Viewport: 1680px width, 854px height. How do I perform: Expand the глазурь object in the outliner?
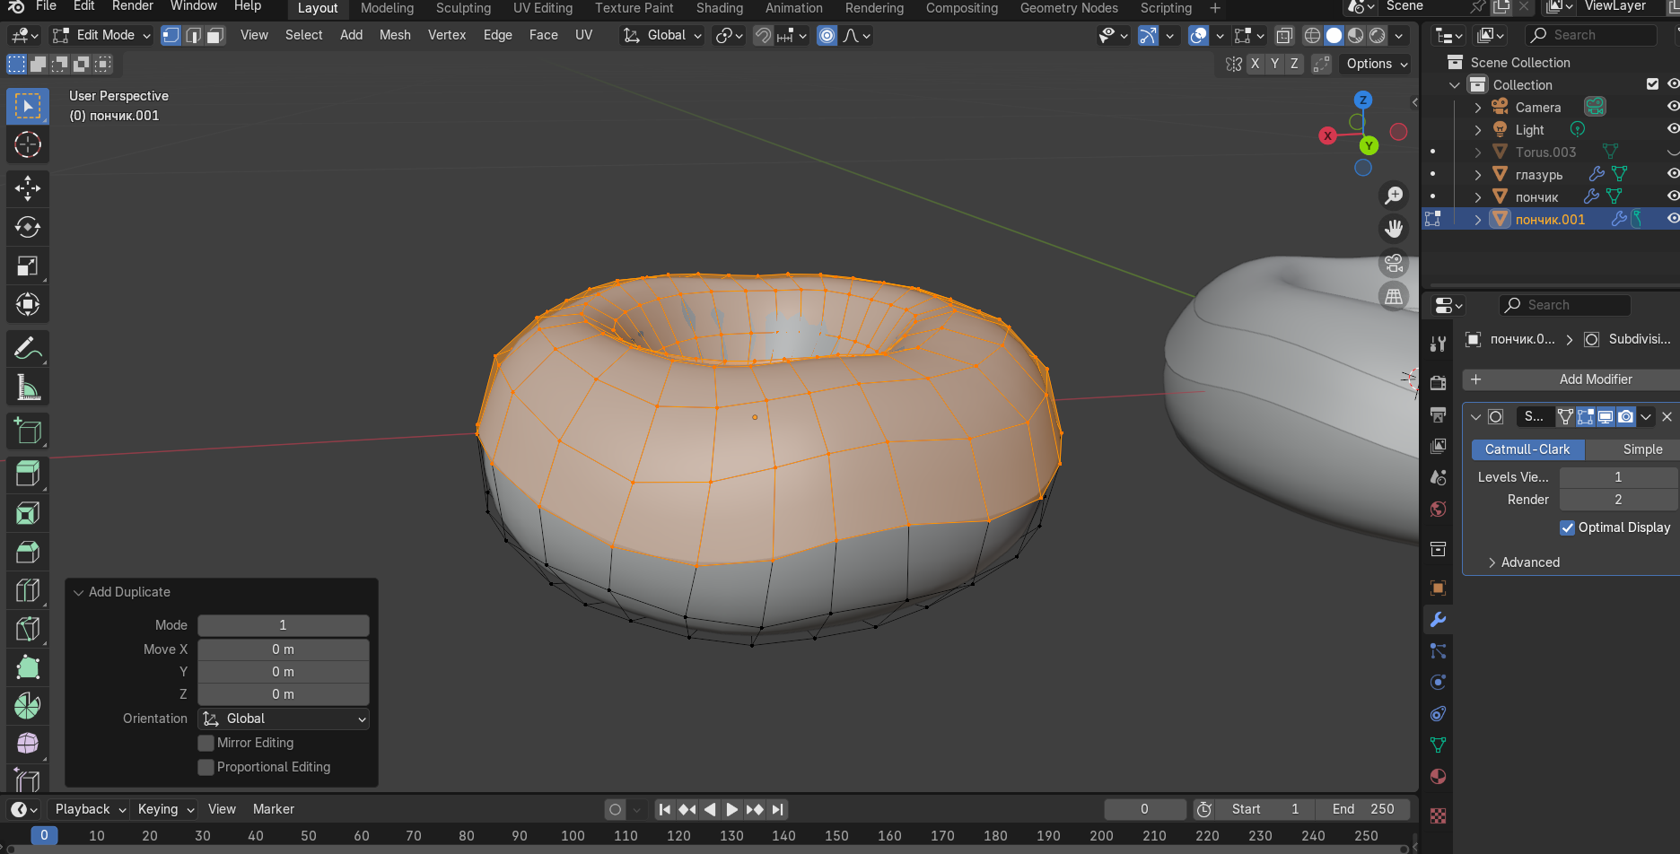point(1477,174)
